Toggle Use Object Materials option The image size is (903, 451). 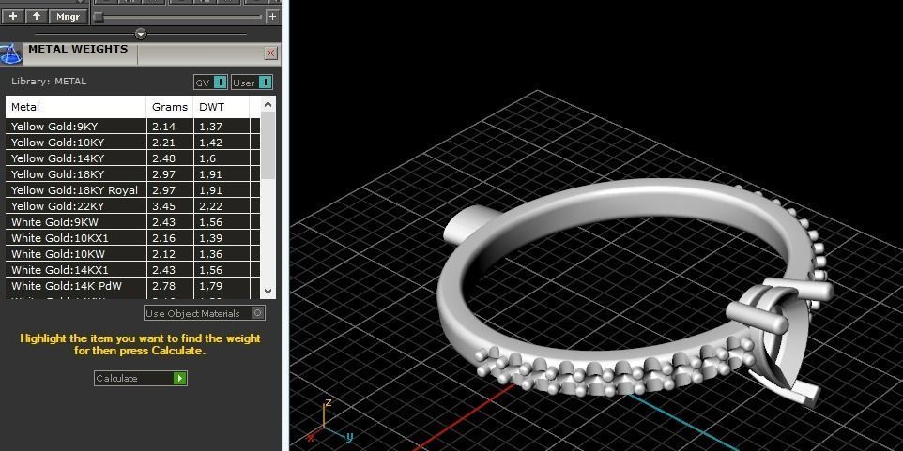205,313
